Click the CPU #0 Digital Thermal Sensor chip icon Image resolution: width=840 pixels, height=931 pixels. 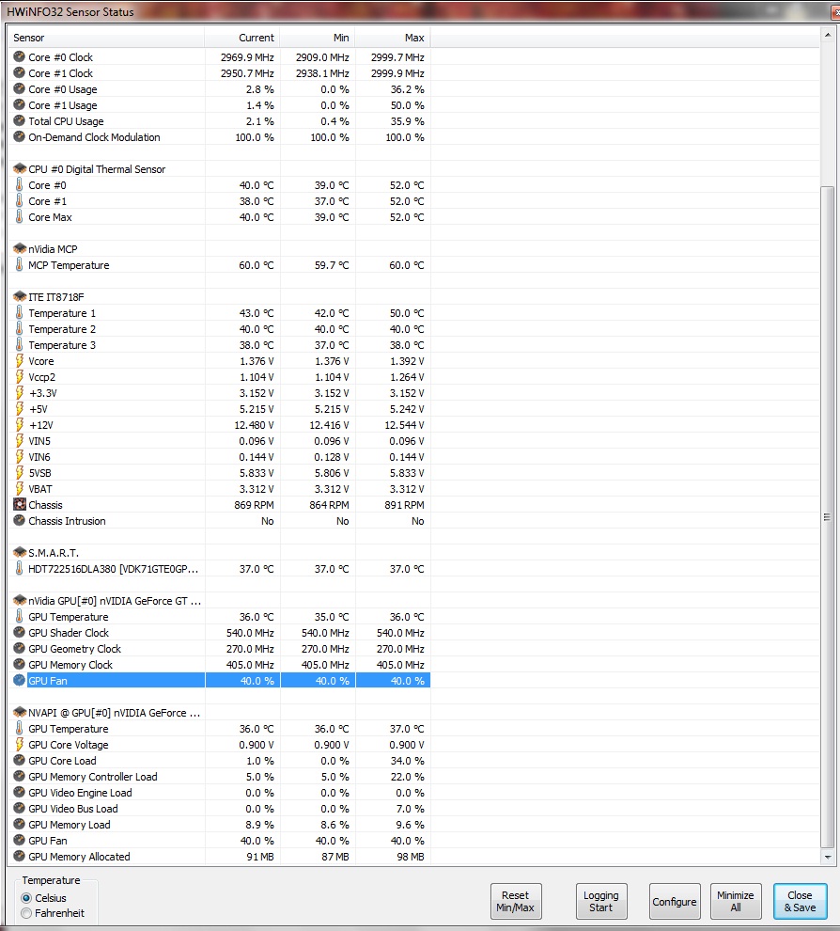[20, 169]
